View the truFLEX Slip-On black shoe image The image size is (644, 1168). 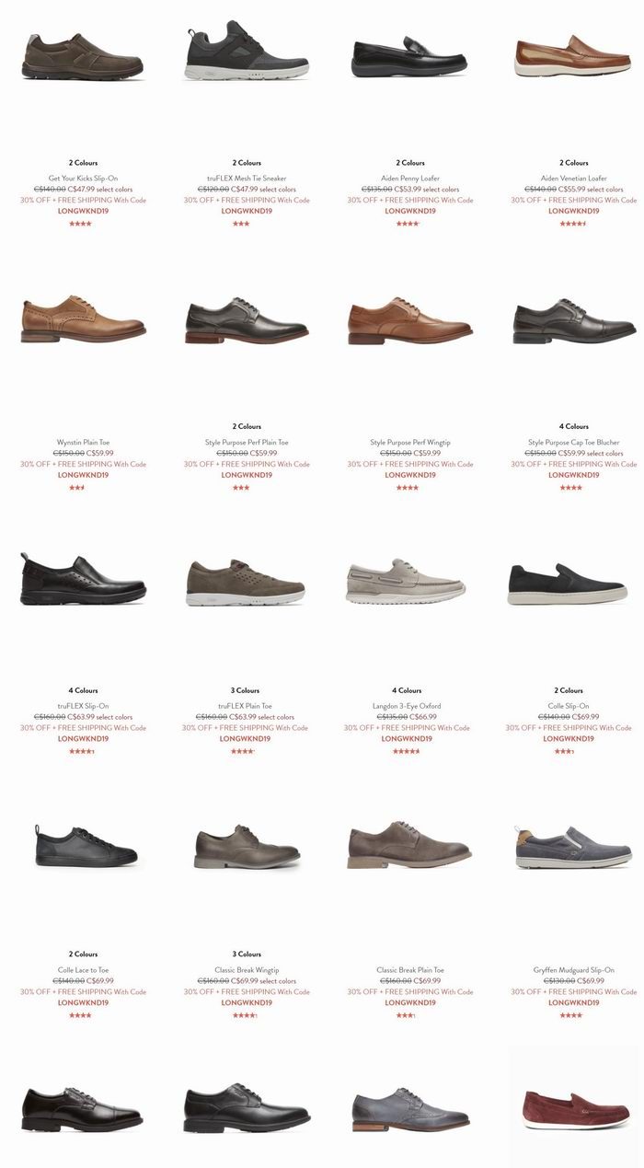click(83, 578)
